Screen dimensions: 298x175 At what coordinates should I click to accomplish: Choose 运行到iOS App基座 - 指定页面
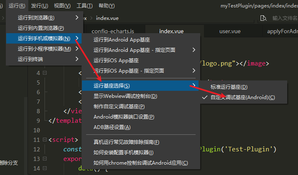141,71
